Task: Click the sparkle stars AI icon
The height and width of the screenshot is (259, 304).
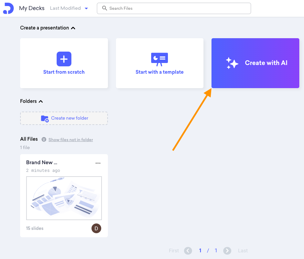Action: pos(232,63)
